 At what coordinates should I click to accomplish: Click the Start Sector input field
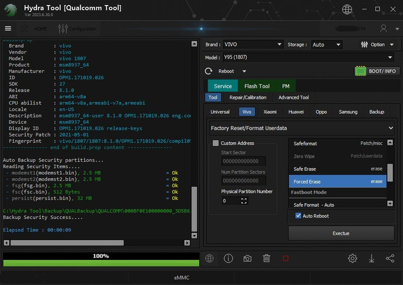tap(244, 161)
